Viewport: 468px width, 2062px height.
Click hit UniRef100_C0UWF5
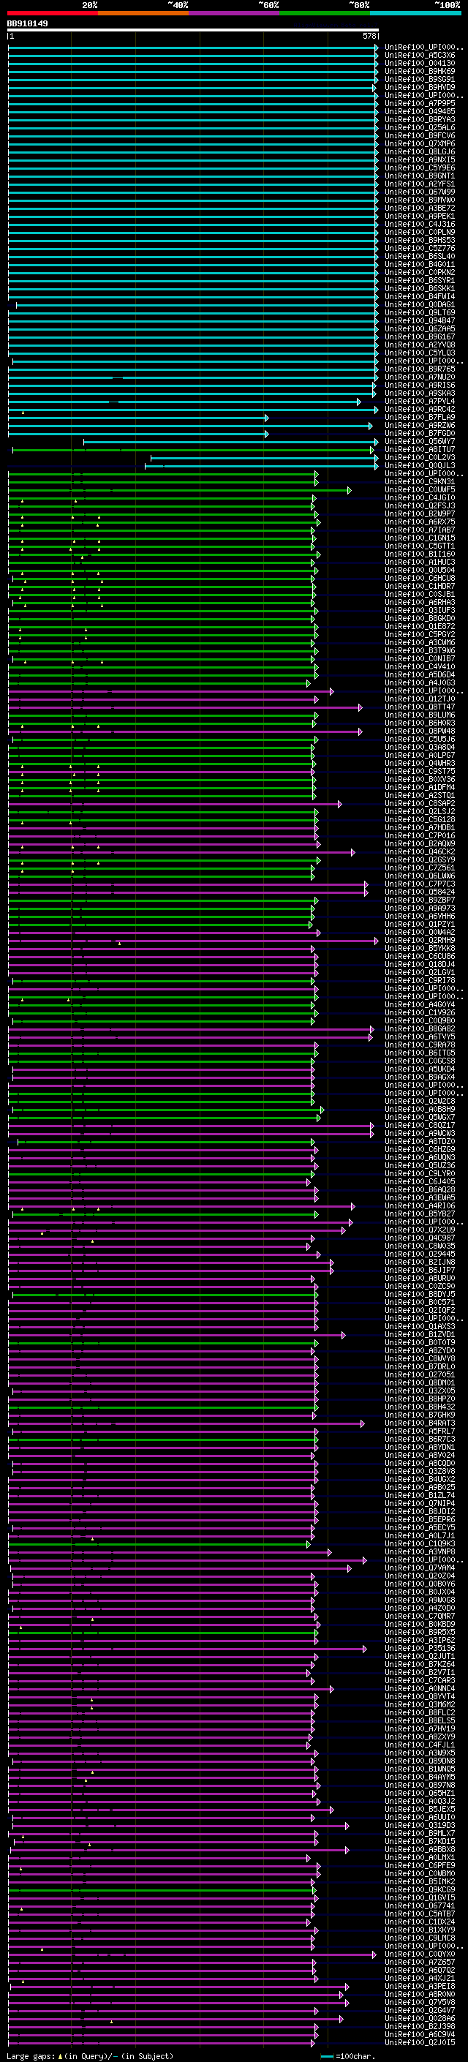coord(420,490)
